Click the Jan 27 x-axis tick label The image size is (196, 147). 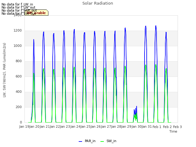pyautogui.click(x=106, y=126)
